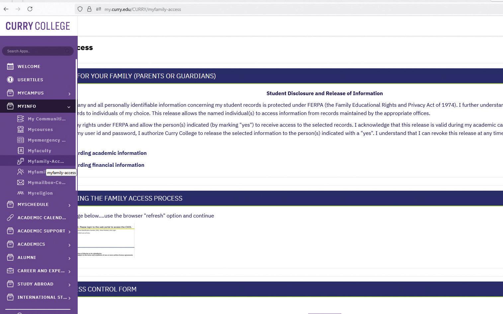The height and width of the screenshot is (314, 503).
Task: Click the browser address bar URL
Action: 143,9
